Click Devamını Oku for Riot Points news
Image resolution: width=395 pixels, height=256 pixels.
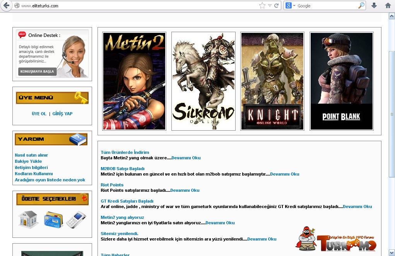click(x=185, y=191)
